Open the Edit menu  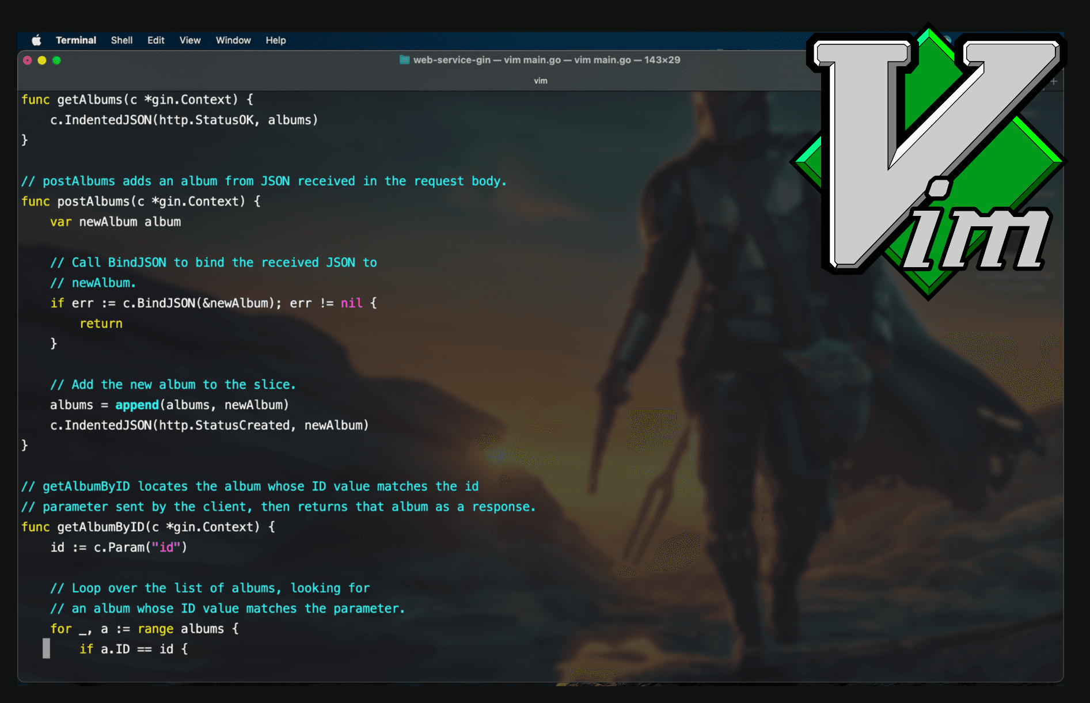155,40
